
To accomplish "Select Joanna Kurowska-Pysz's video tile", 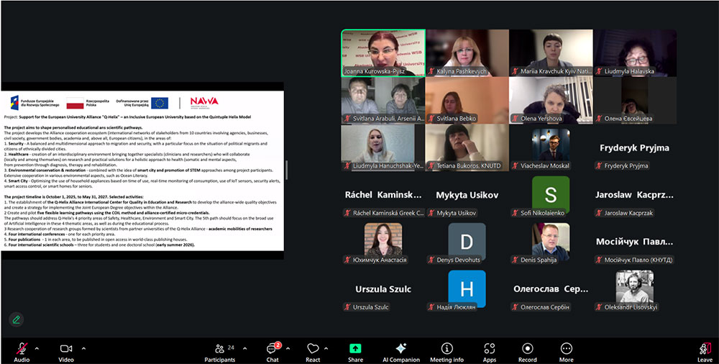I will point(383,52).
